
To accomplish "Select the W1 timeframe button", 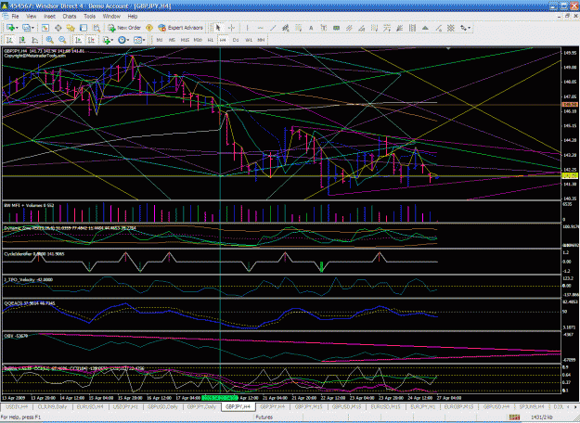I will coord(249,40).
